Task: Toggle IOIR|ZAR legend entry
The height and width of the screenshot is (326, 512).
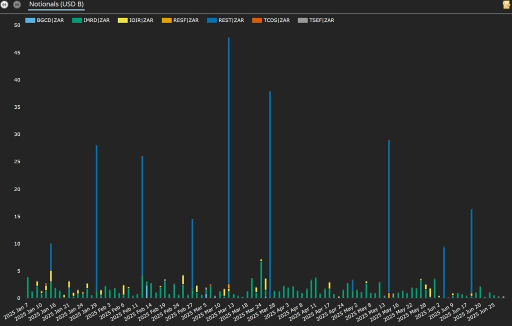Action: 142,20
